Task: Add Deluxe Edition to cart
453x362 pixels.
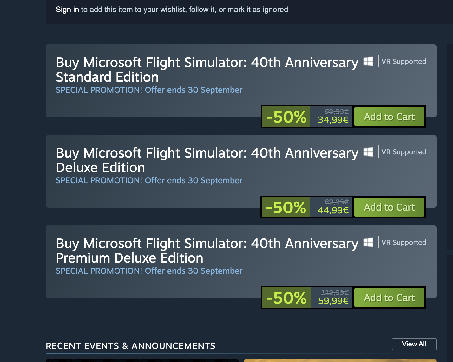Action: coord(389,207)
